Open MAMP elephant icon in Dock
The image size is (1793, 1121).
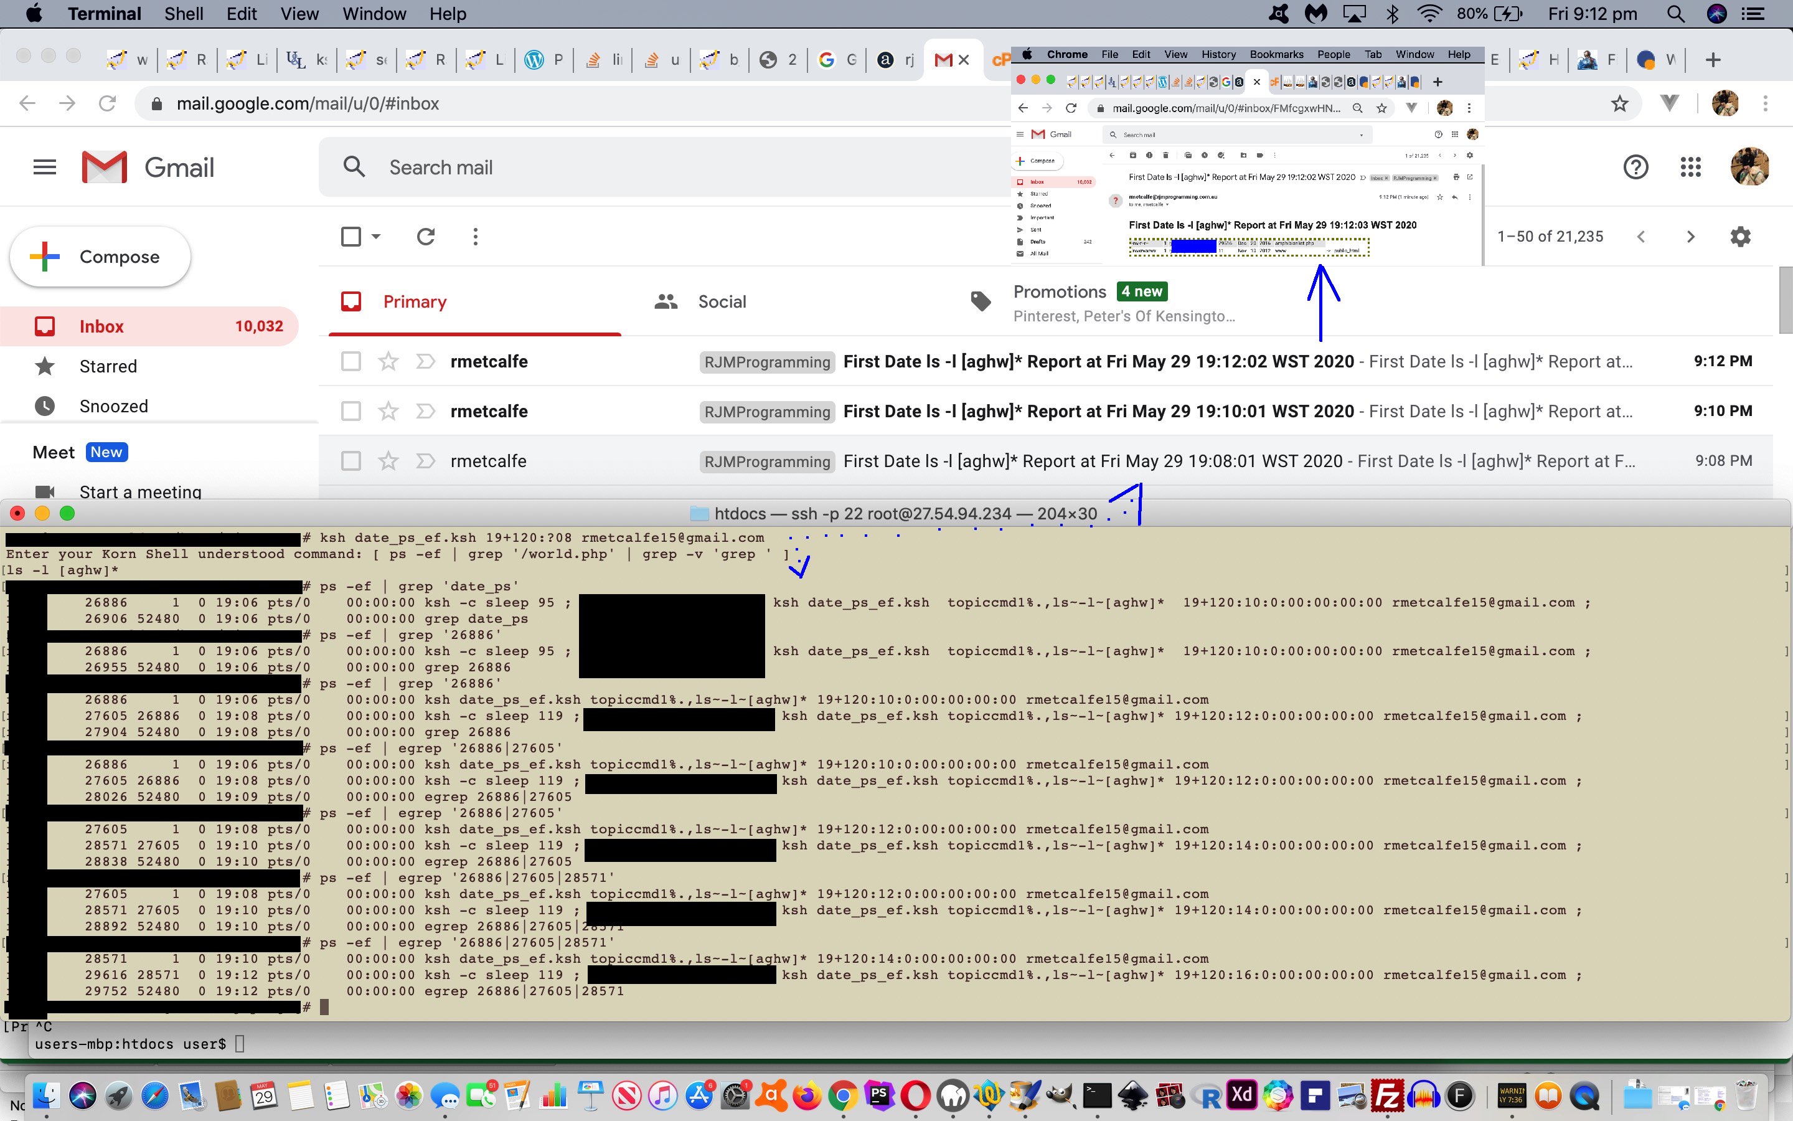(952, 1095)
